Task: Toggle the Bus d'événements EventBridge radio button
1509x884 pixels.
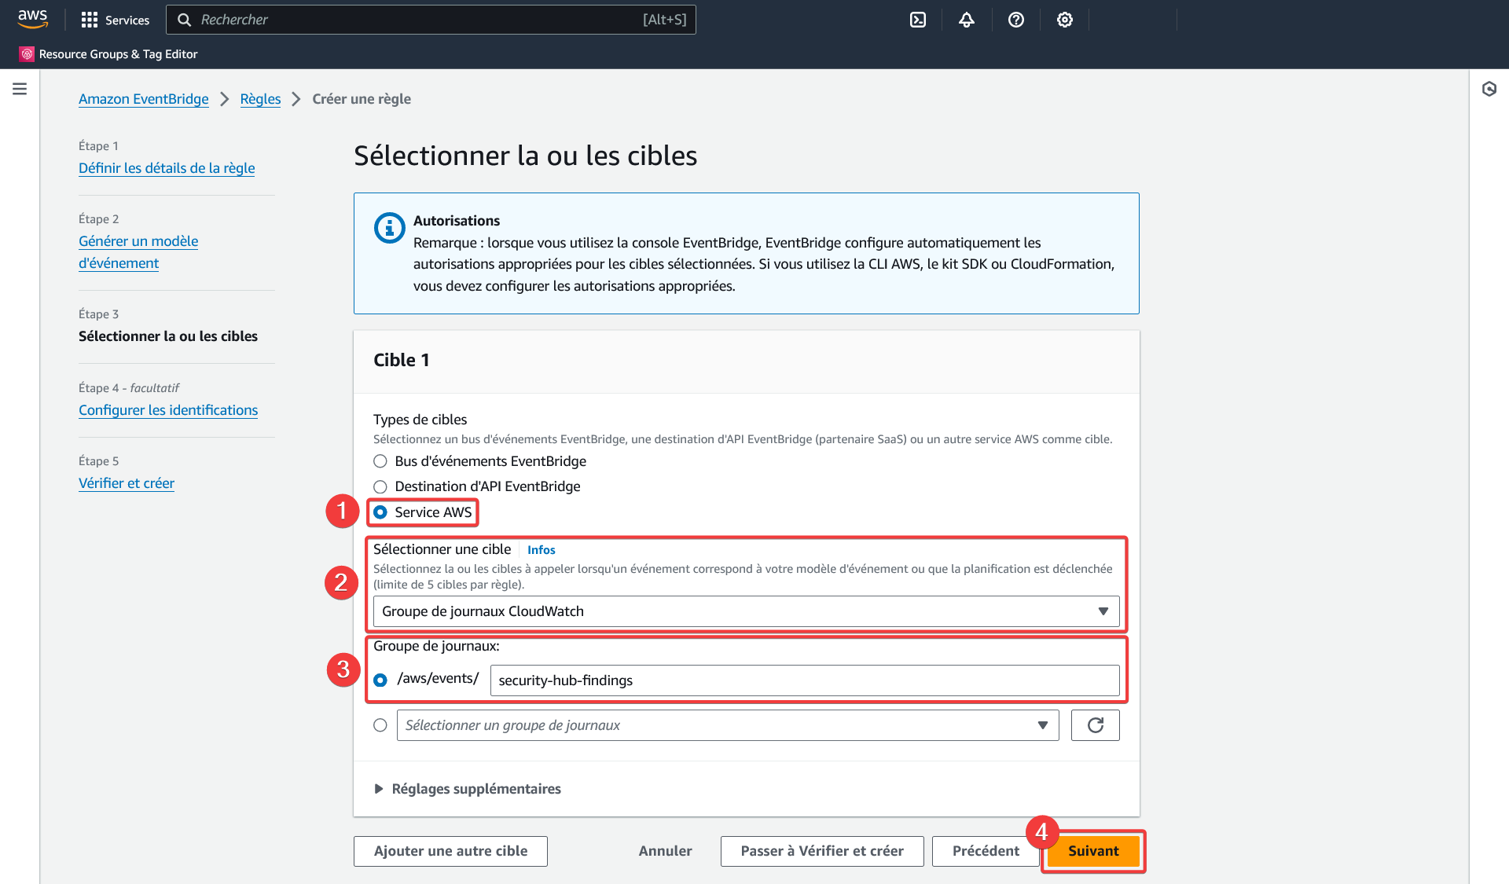Action: [381, 461]
